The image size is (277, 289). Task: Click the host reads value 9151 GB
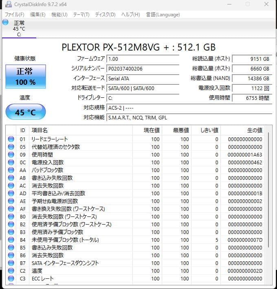click(252, 59)
